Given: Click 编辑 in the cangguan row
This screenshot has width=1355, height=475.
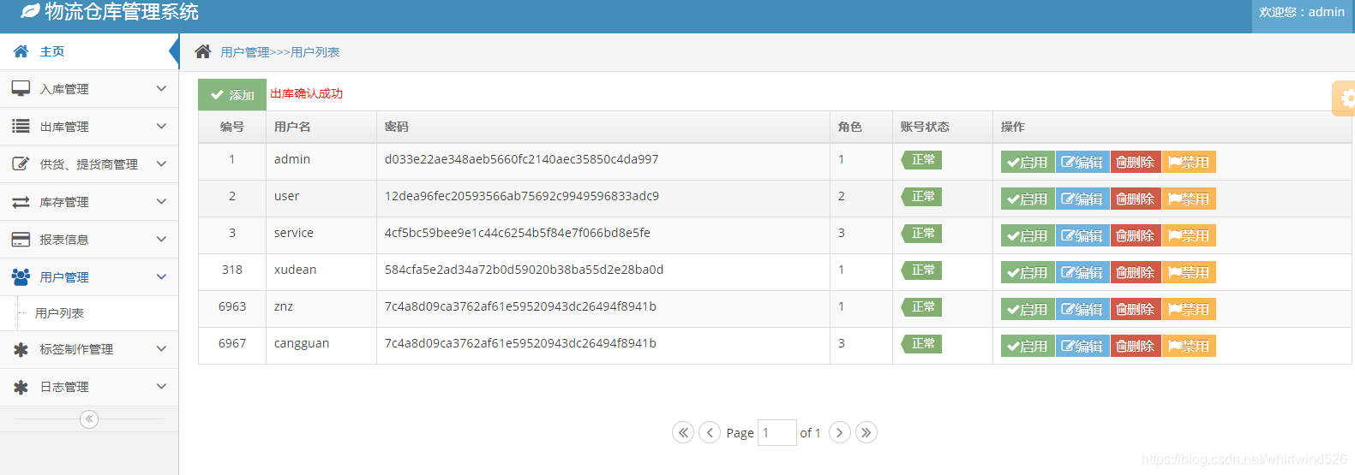Looking at the screenshot, I should [1082, 346].
